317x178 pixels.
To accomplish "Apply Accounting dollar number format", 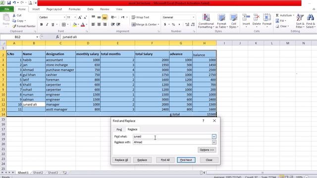I will point(165,24).
